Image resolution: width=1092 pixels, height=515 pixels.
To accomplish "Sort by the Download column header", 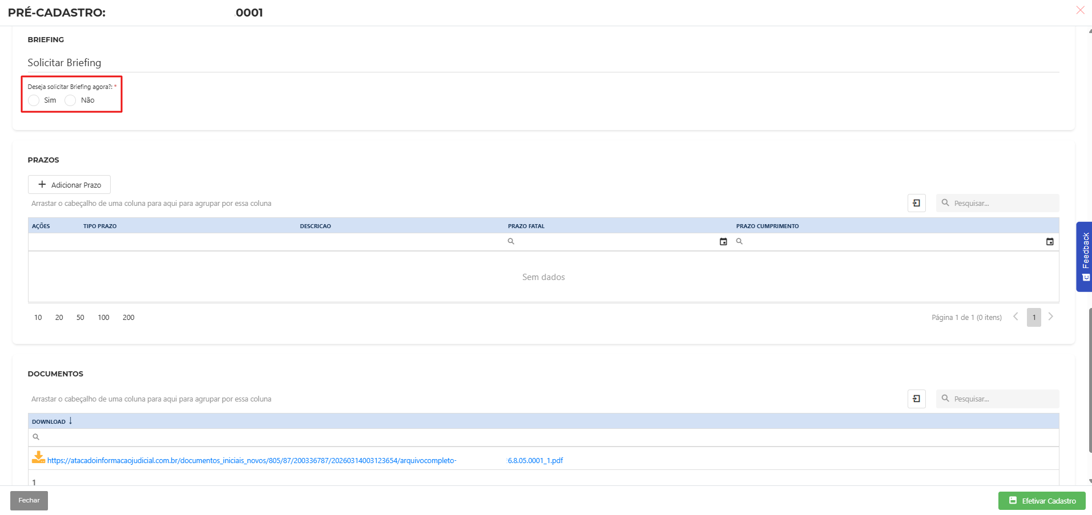I will (49, 421).
